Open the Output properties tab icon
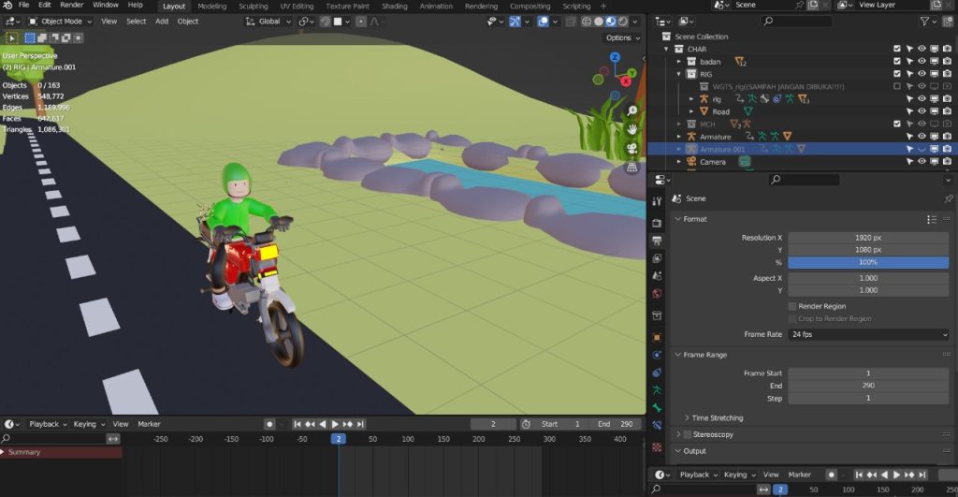This screenshot has width=958, height=497. point(658,241)
